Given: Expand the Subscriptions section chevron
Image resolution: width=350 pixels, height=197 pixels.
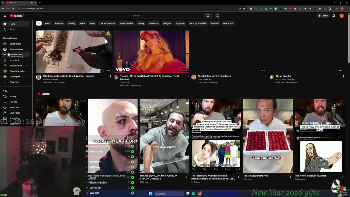Looking at the screenshot, I should click(19, 38).
